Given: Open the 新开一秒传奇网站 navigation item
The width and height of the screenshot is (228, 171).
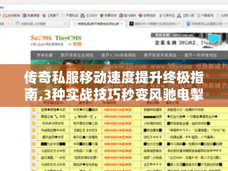Looking at the screenshot, I should click(201, 55).
